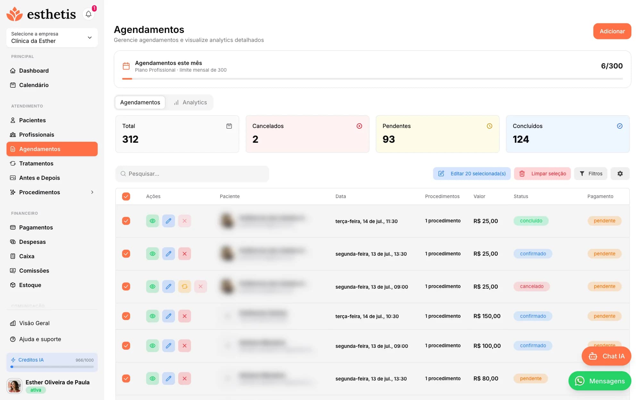Screen dimensions: 641x400
Task: View details of the concluído appointment with eye icon
Action: pos(153,221)
